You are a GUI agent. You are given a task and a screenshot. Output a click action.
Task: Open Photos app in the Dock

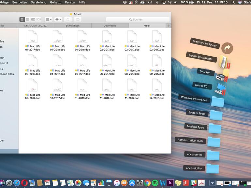[x=78, y=183]
